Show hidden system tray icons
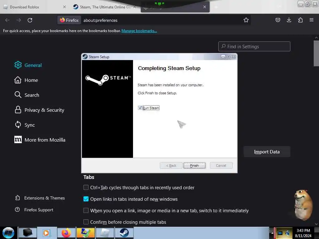 click(x=272, y=233)
